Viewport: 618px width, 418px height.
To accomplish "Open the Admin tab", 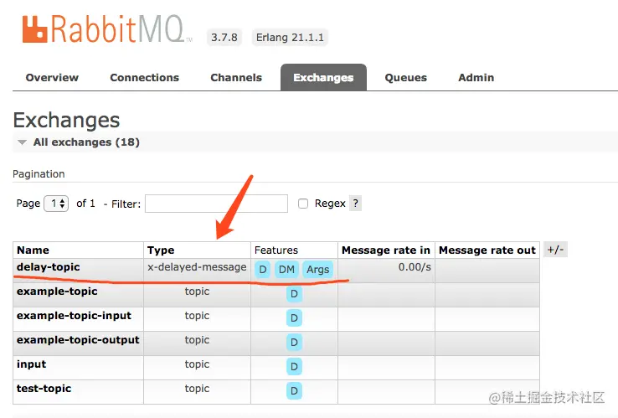I will [476, 78].
